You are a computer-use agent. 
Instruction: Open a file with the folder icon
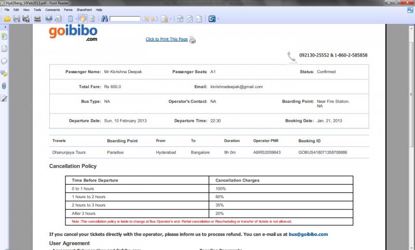click(x=7, y=19)
